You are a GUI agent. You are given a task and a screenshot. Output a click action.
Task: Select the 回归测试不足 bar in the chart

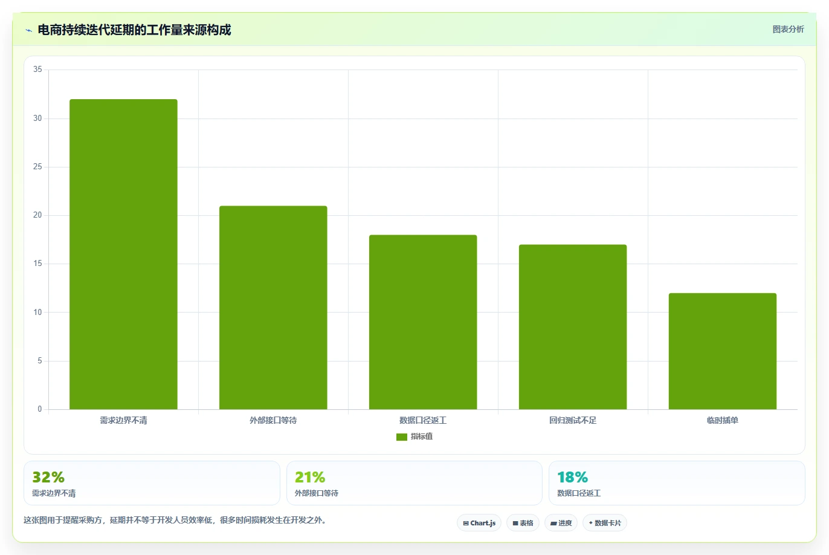pyautogui.click(x=573, y=327)
